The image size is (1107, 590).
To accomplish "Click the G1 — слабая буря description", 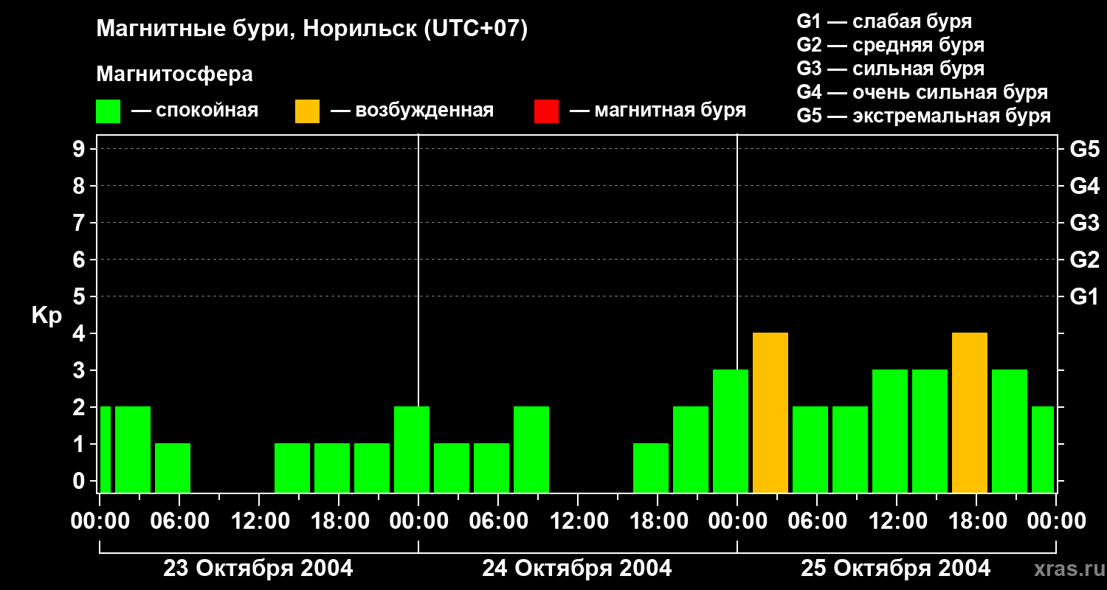I will [x=884, y=21].
